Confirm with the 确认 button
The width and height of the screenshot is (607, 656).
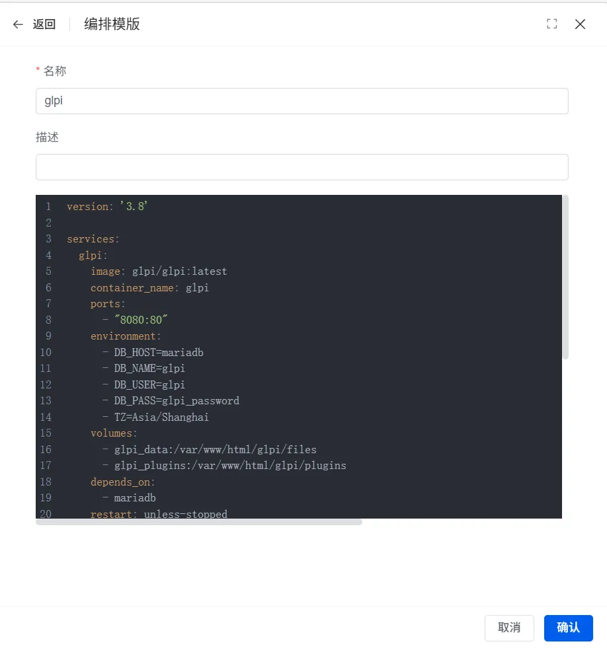coord(568,628)
